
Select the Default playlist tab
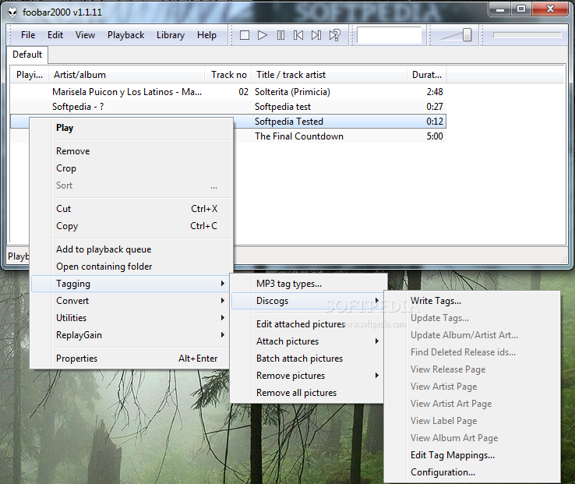tap(27, 55)
